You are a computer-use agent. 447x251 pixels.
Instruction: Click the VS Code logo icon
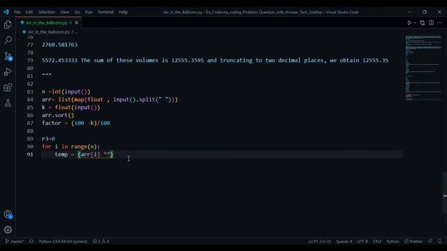pos(6,12)
